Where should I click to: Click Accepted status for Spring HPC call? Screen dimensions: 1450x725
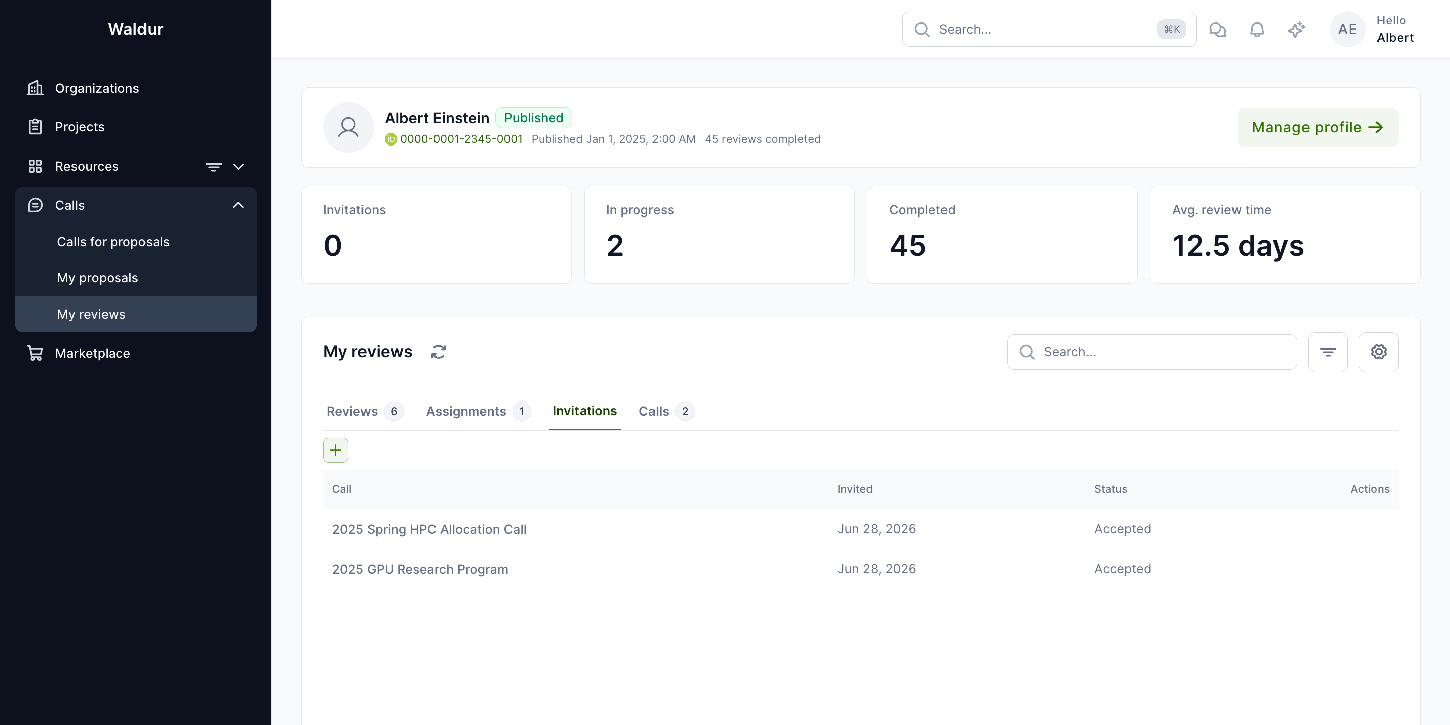tap(1122, 529)
